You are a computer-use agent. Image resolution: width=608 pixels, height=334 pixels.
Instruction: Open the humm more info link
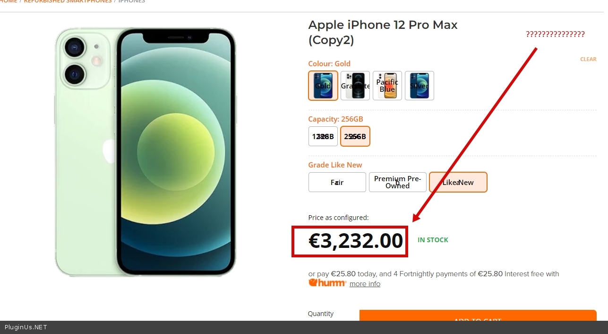tap(365, 284)
